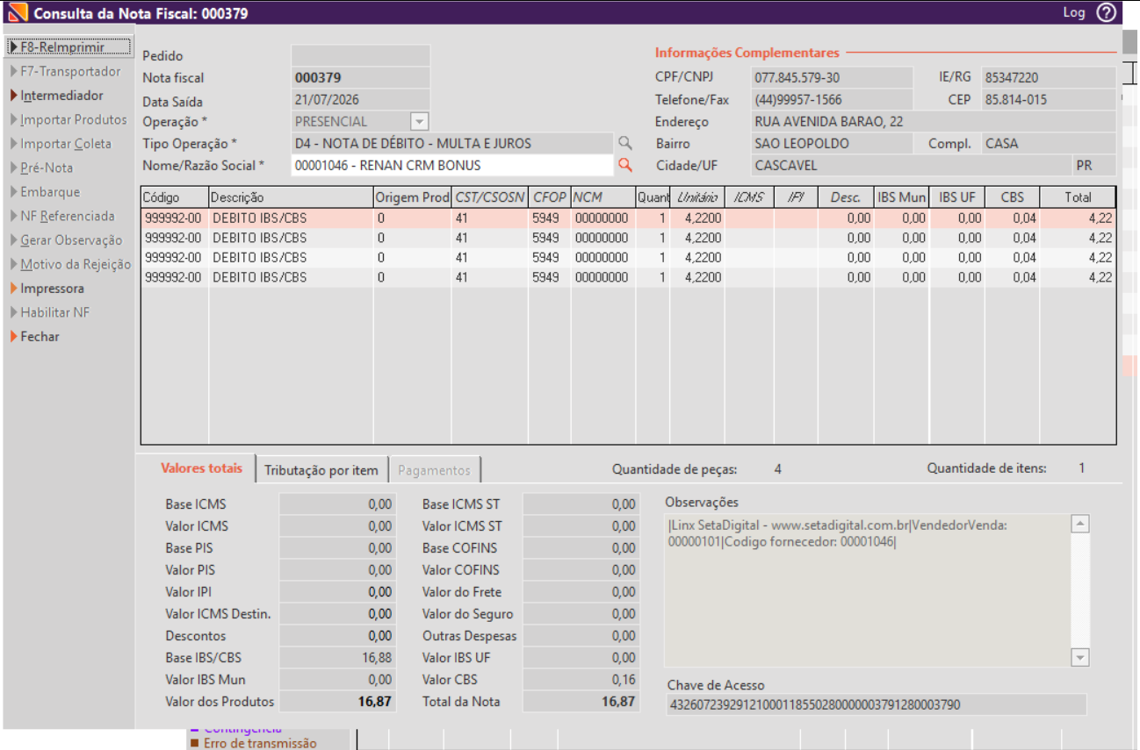Click the Compl. field CASA
The image size is (1140, 750).
pyautogui.click(x=1048, y=144)
